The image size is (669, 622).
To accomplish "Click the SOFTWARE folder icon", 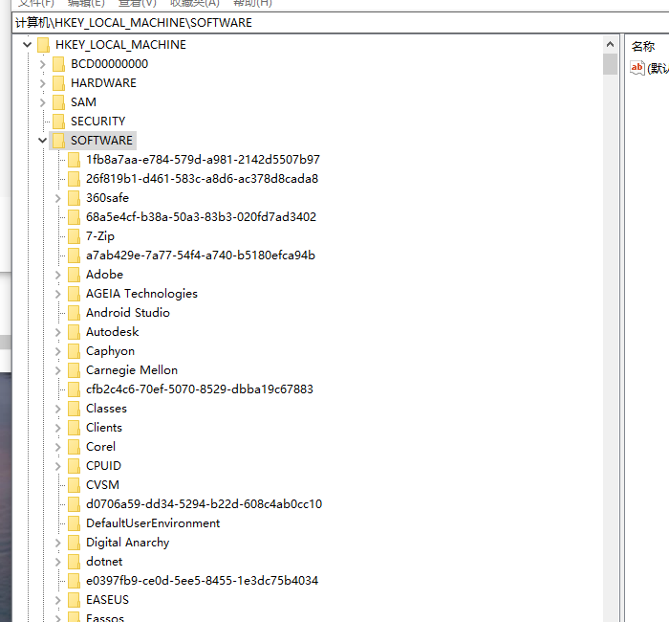I will point(58,141).
